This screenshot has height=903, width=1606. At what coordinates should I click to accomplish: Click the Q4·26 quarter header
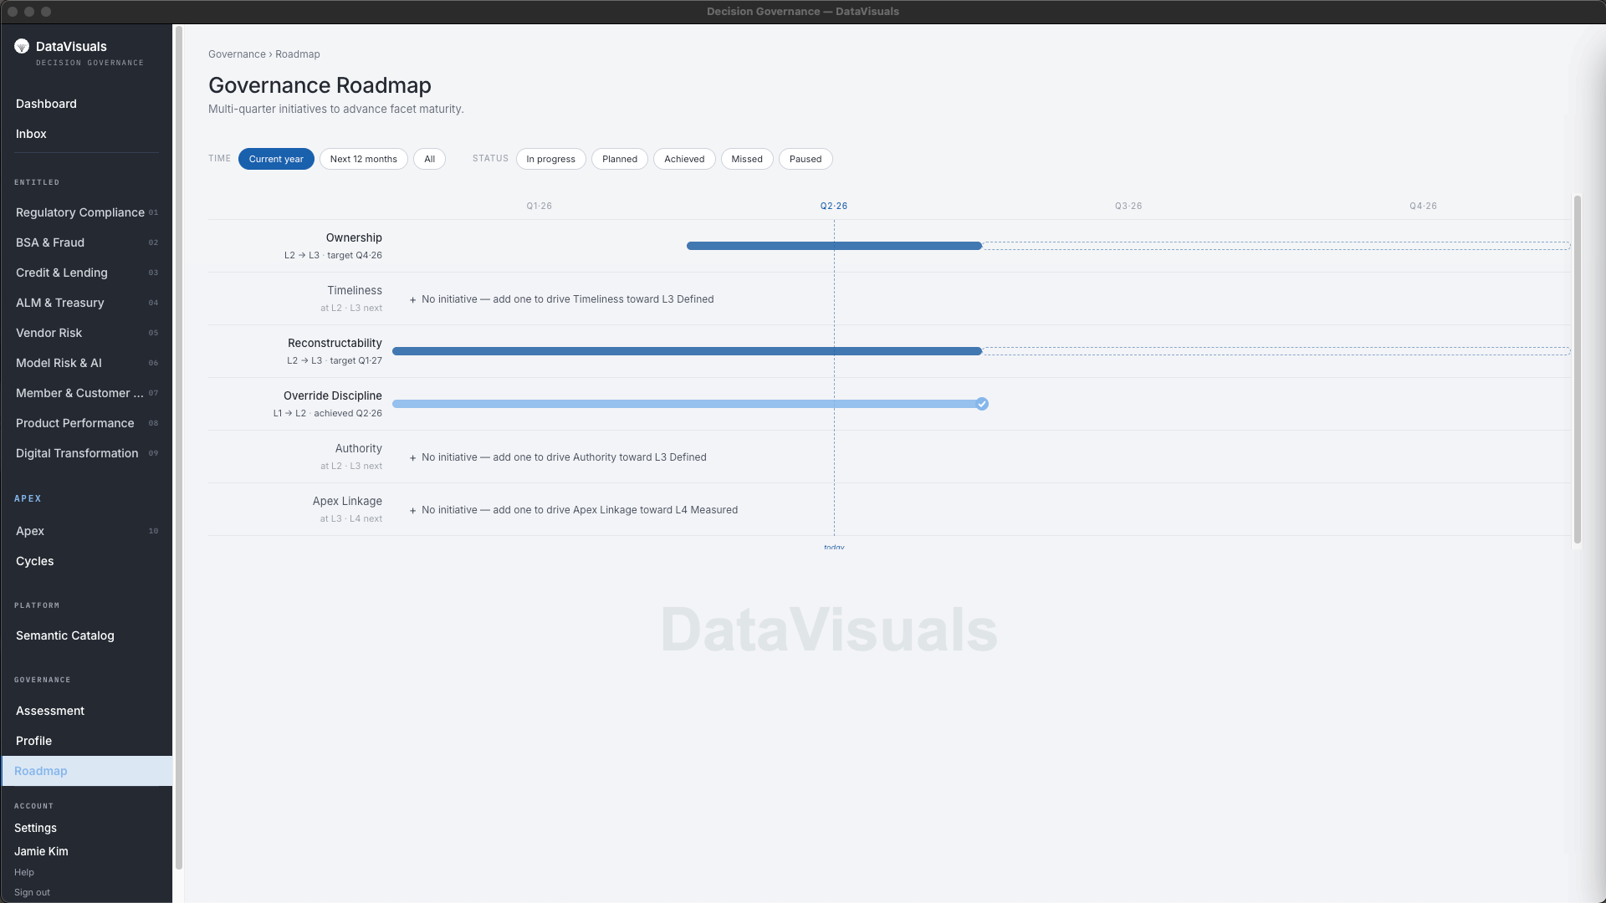click(1423, 206)
